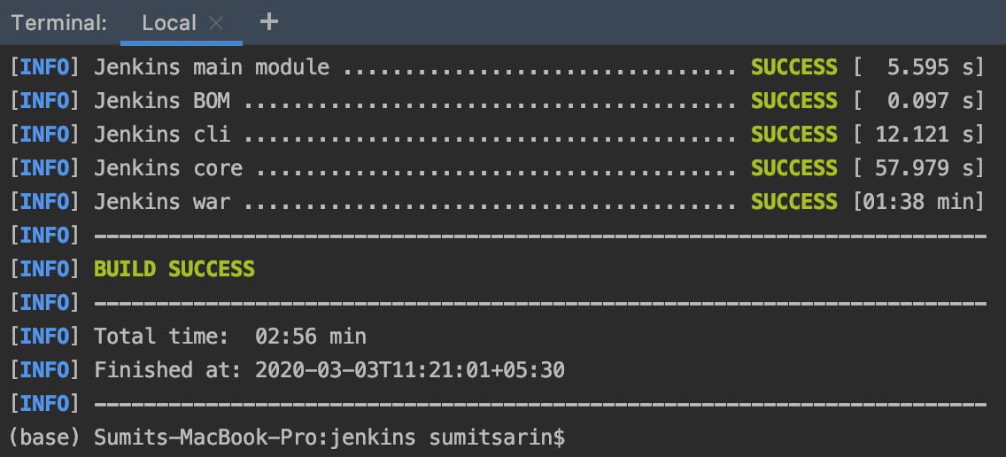Click the Total time 02:56 min text

pyautogui.click(x=230, y=337)
